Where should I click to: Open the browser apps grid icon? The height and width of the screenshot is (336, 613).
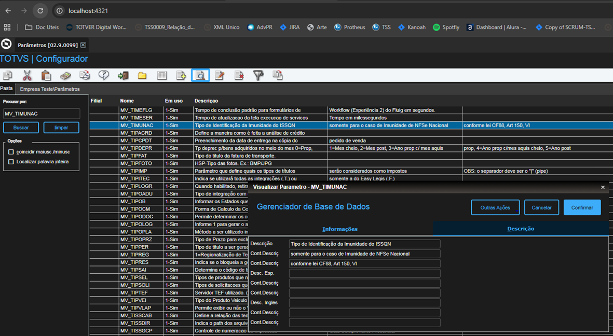click(7, 27)
